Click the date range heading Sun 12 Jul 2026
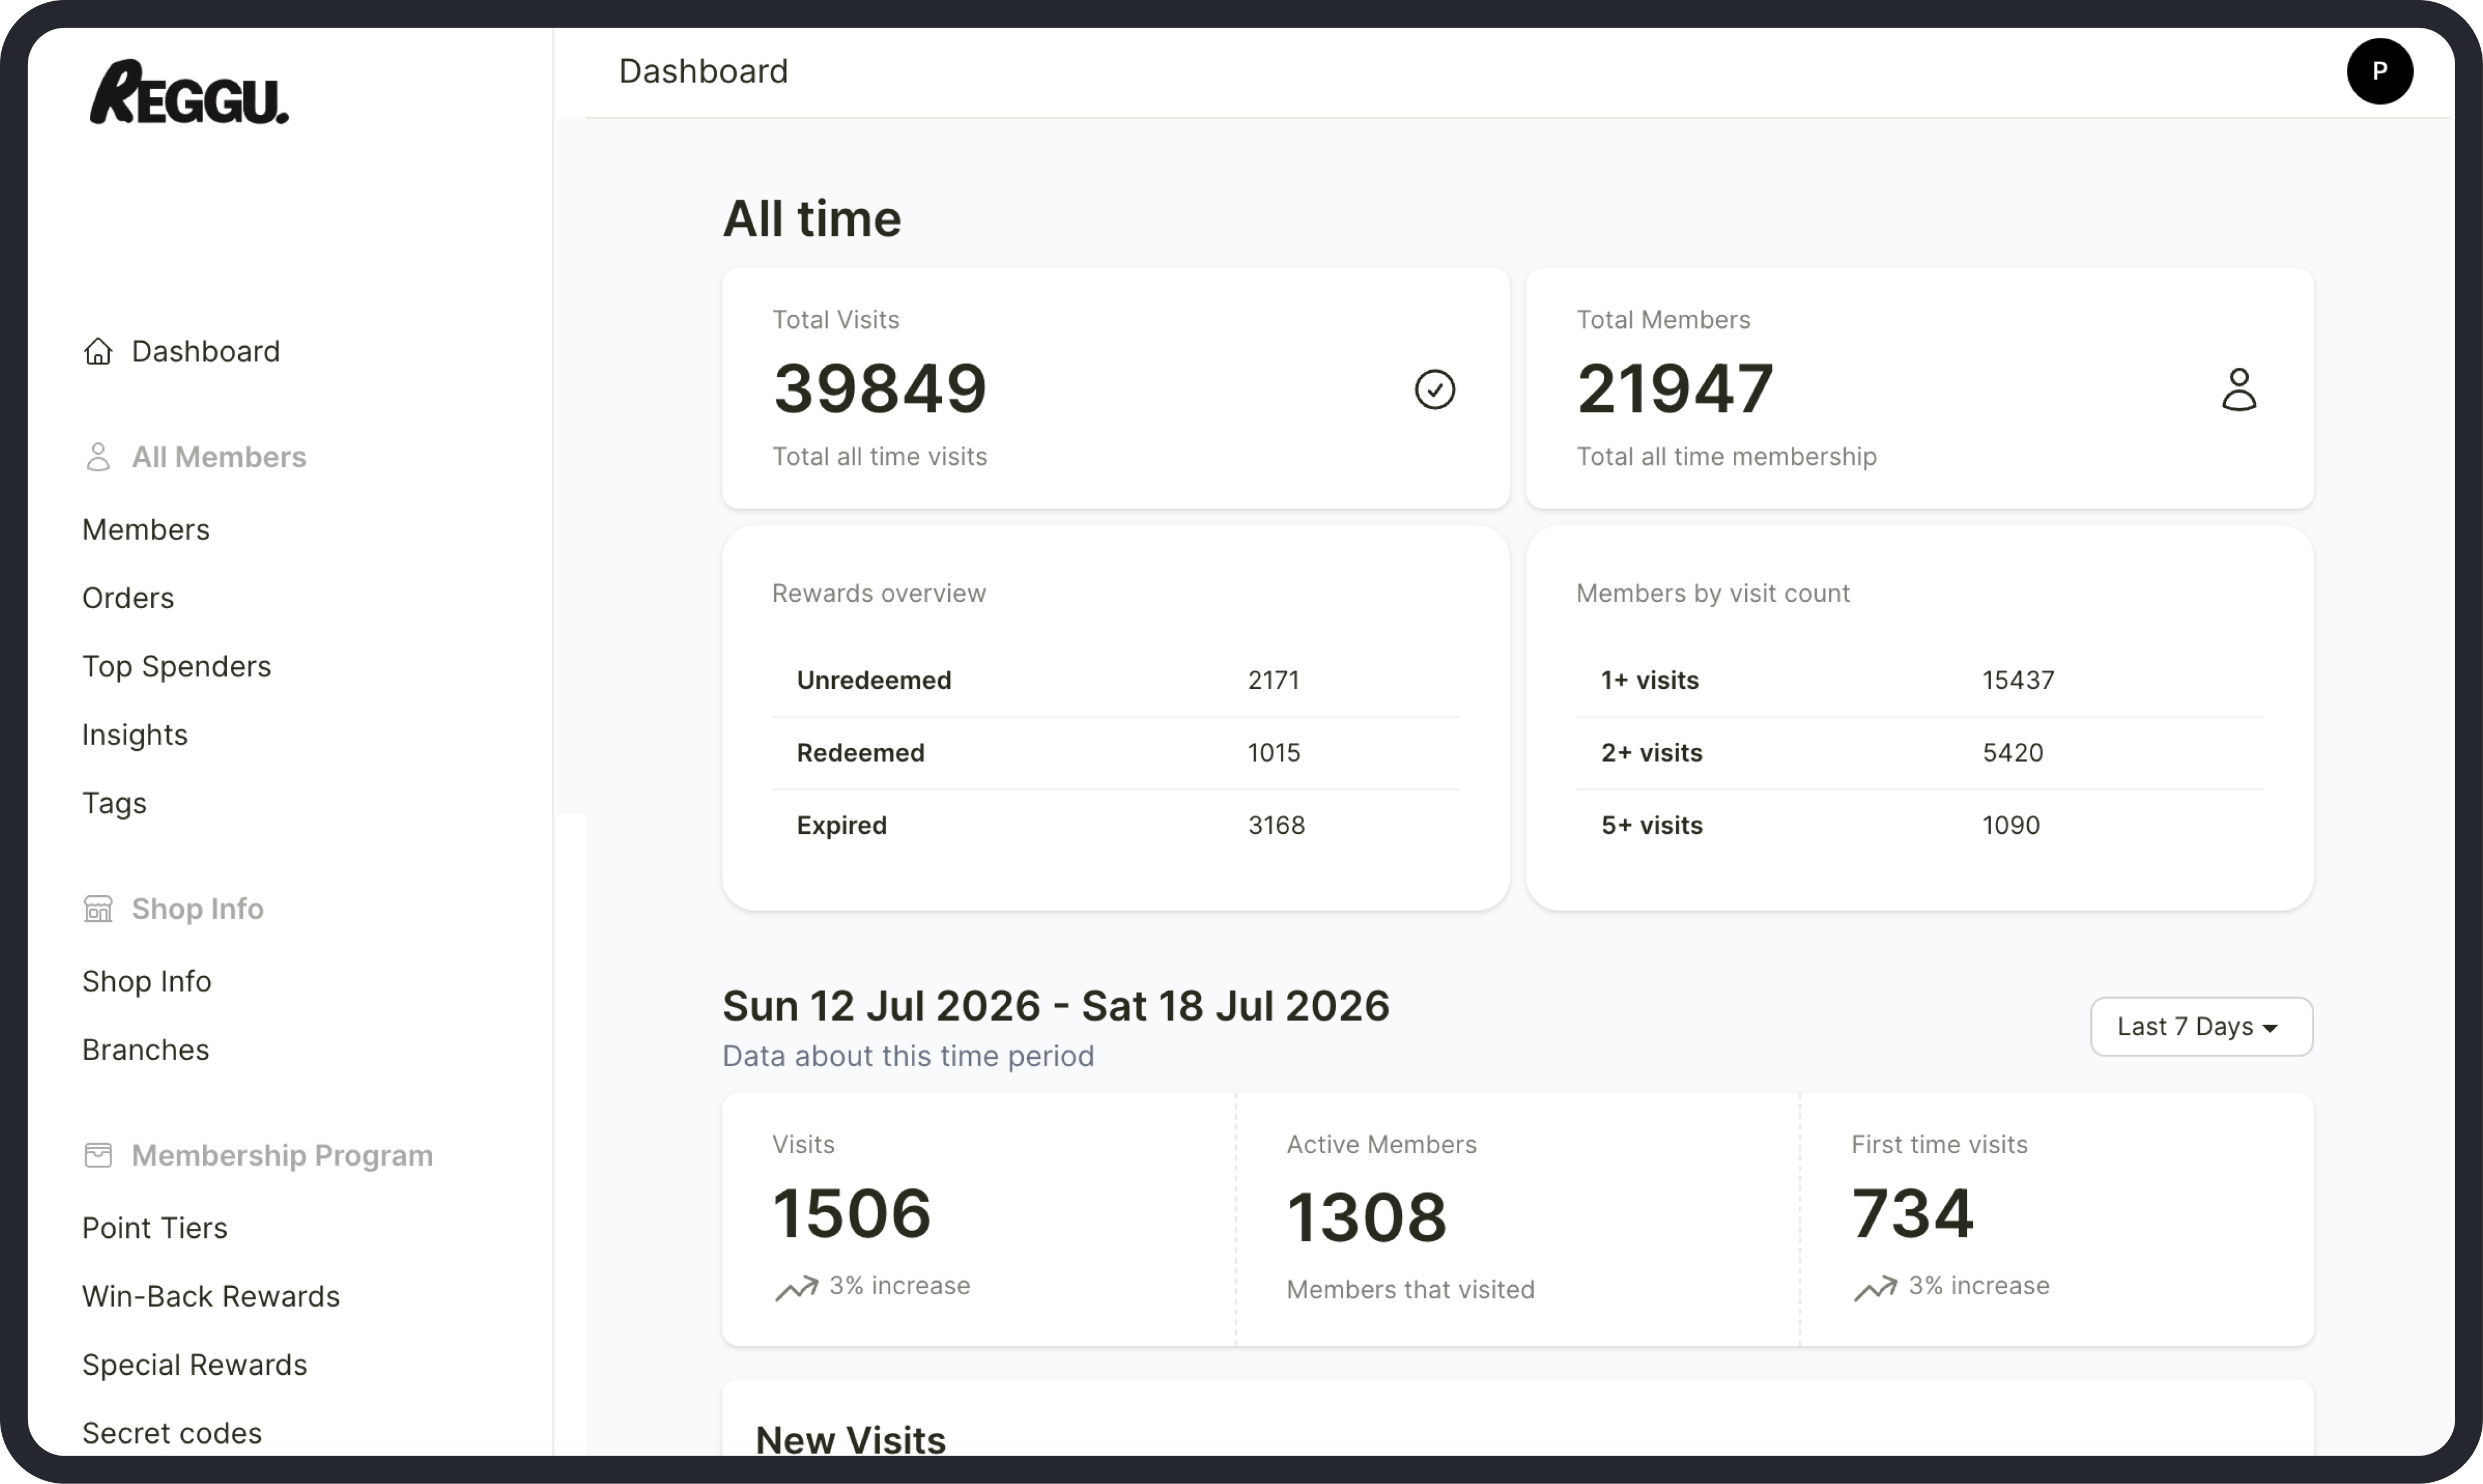 click(x=1056, y=1006)
